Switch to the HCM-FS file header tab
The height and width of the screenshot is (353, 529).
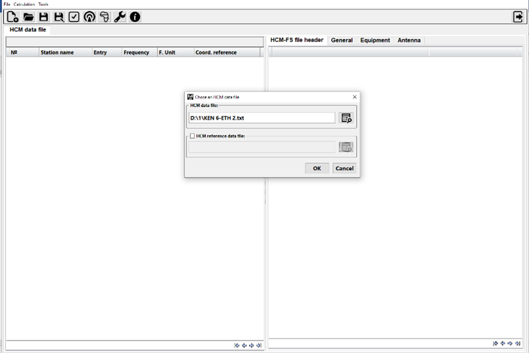[297, 40]
